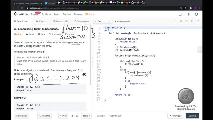Open the Ink2Go settings gear
Viewport: 213px width, 120px height.
click(138, 2)
